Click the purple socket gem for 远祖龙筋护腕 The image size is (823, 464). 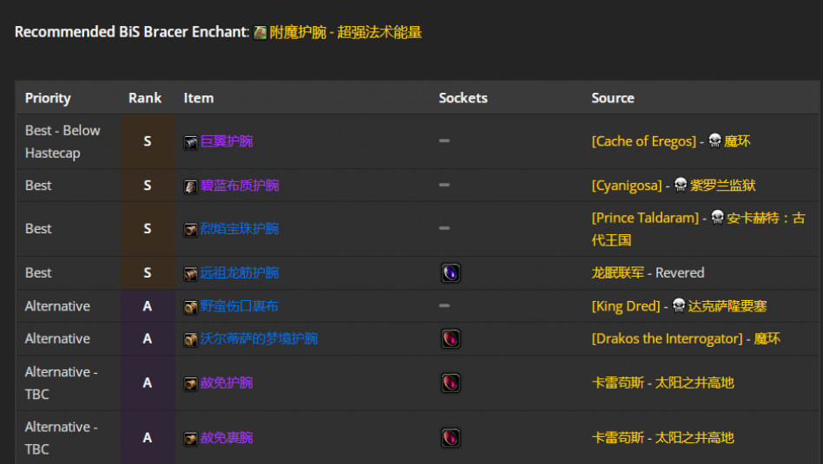click(451, 272)
